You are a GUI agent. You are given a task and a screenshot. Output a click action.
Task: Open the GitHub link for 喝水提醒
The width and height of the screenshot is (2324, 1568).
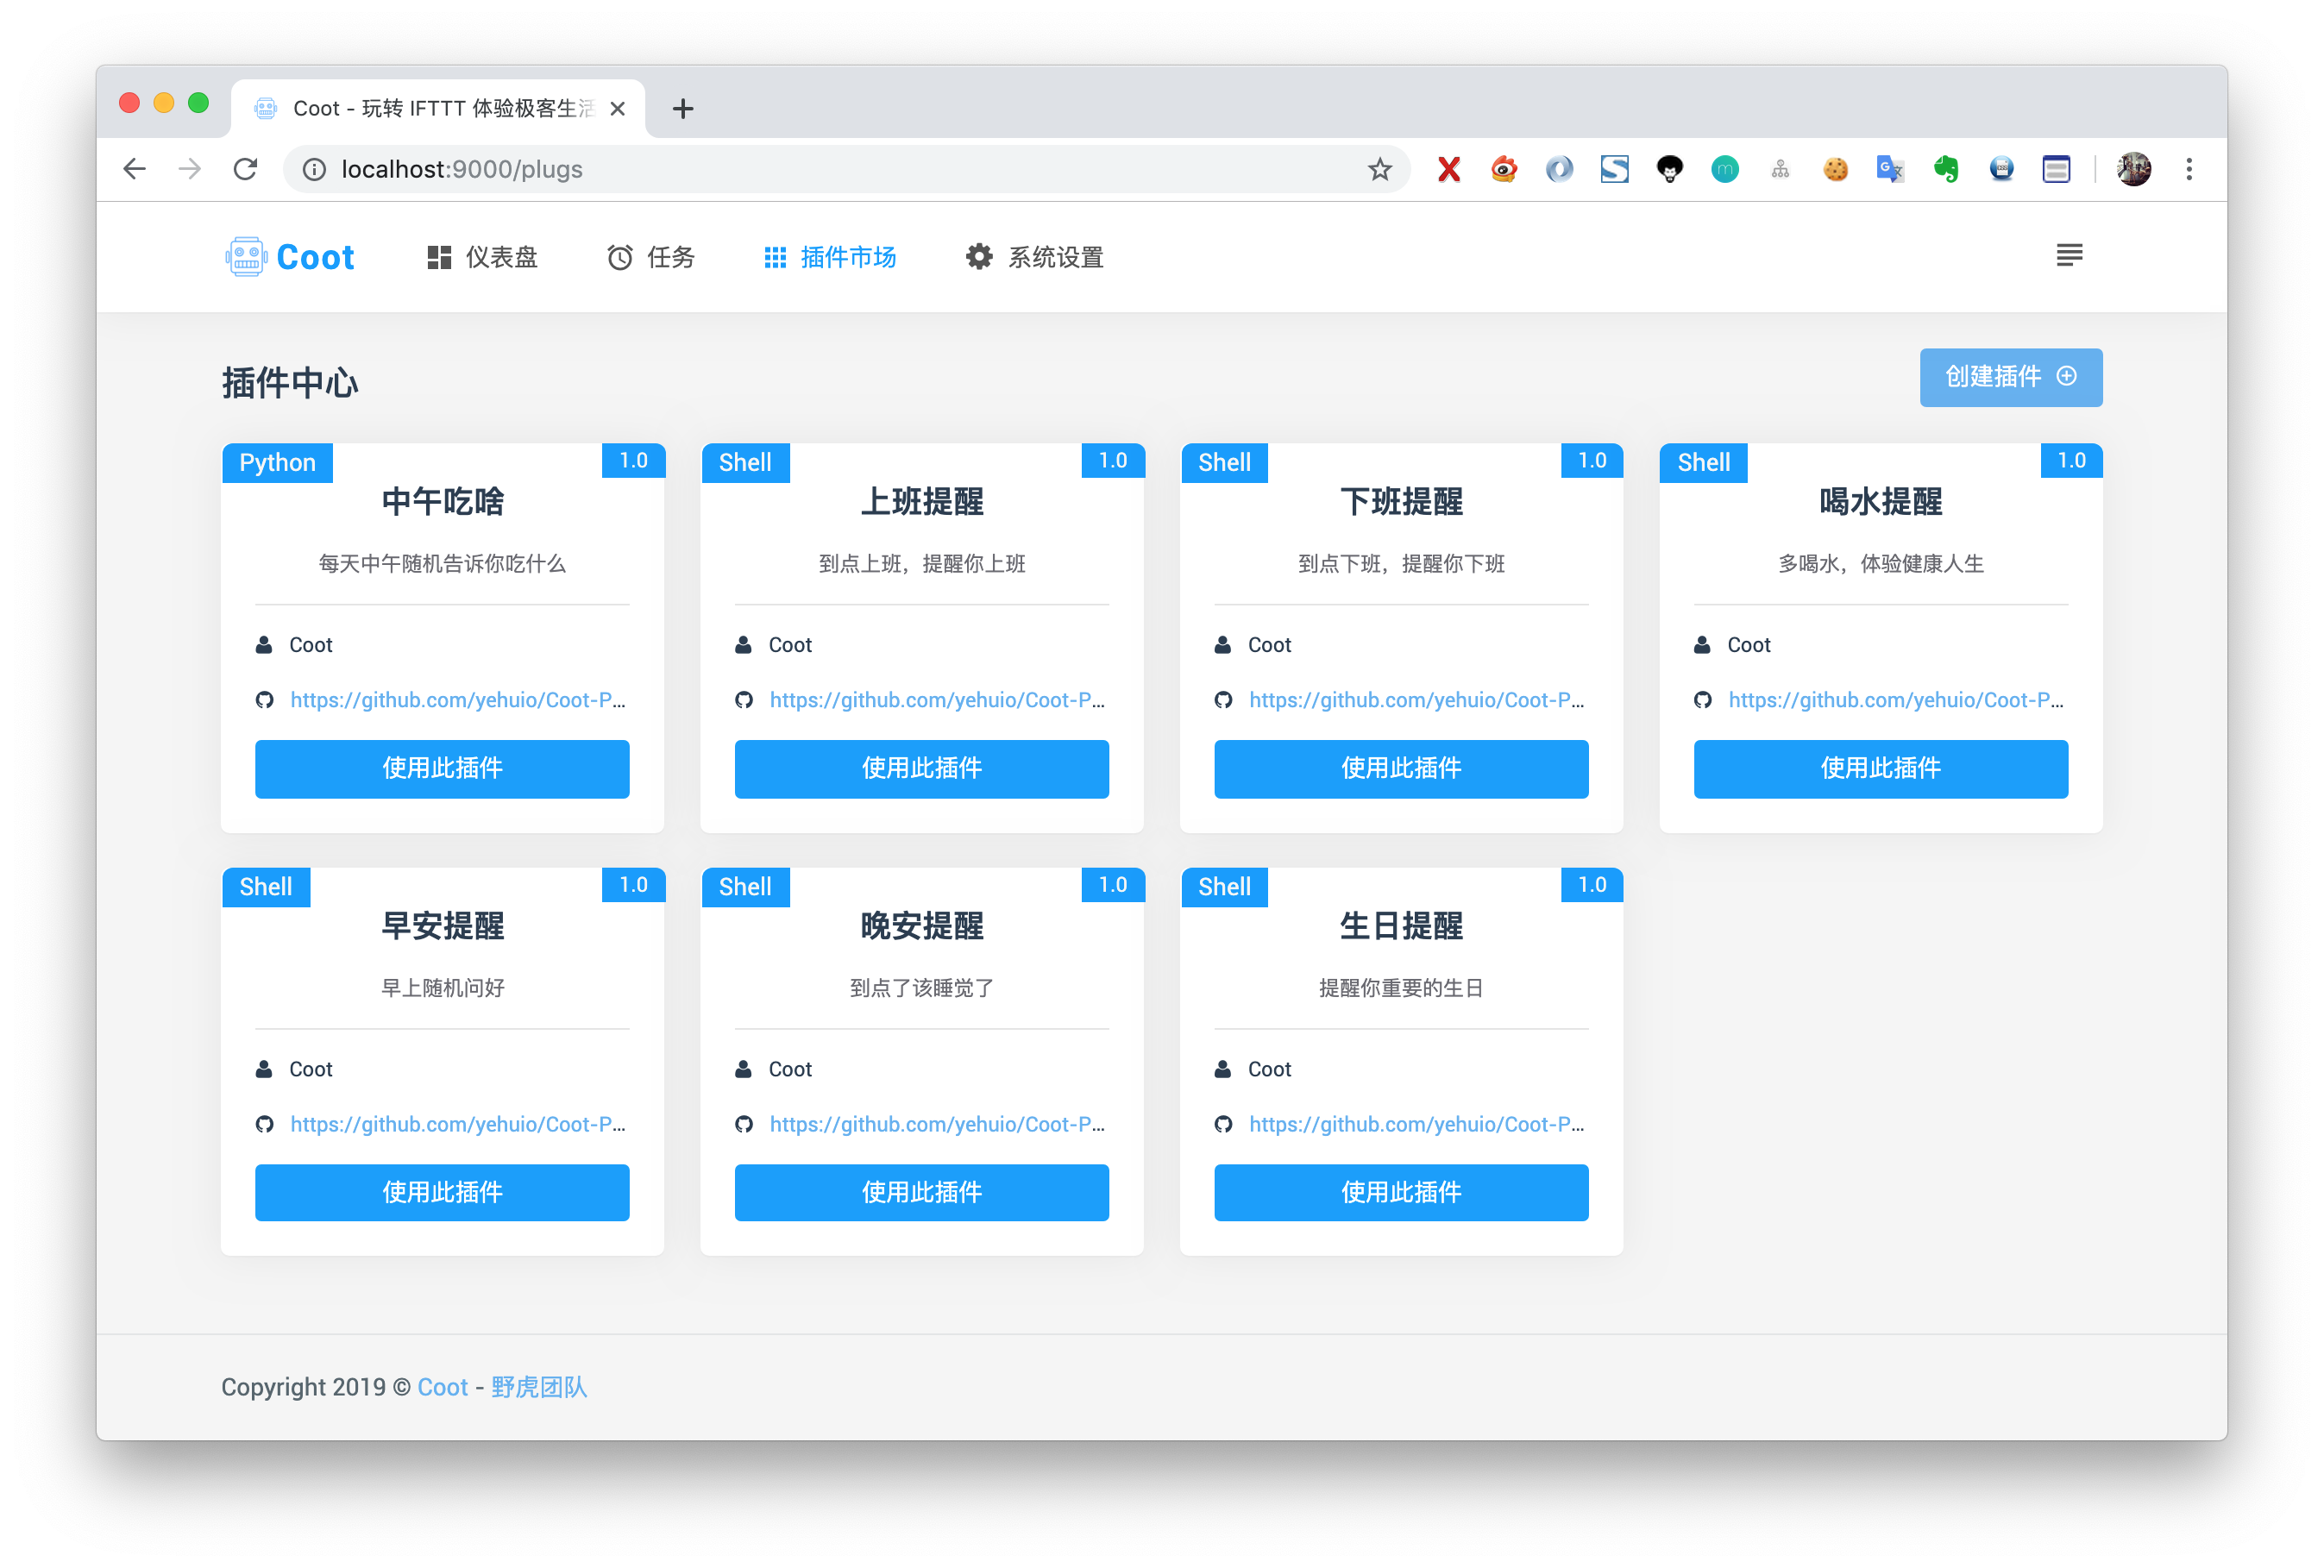(1895, 700)
